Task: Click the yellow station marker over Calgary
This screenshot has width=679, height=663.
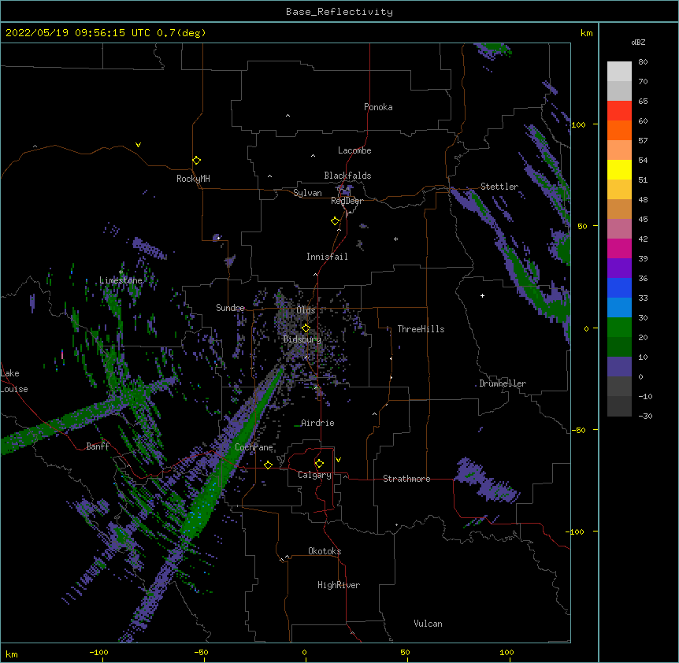Action: pyautogui.click(x=319, y=464)
